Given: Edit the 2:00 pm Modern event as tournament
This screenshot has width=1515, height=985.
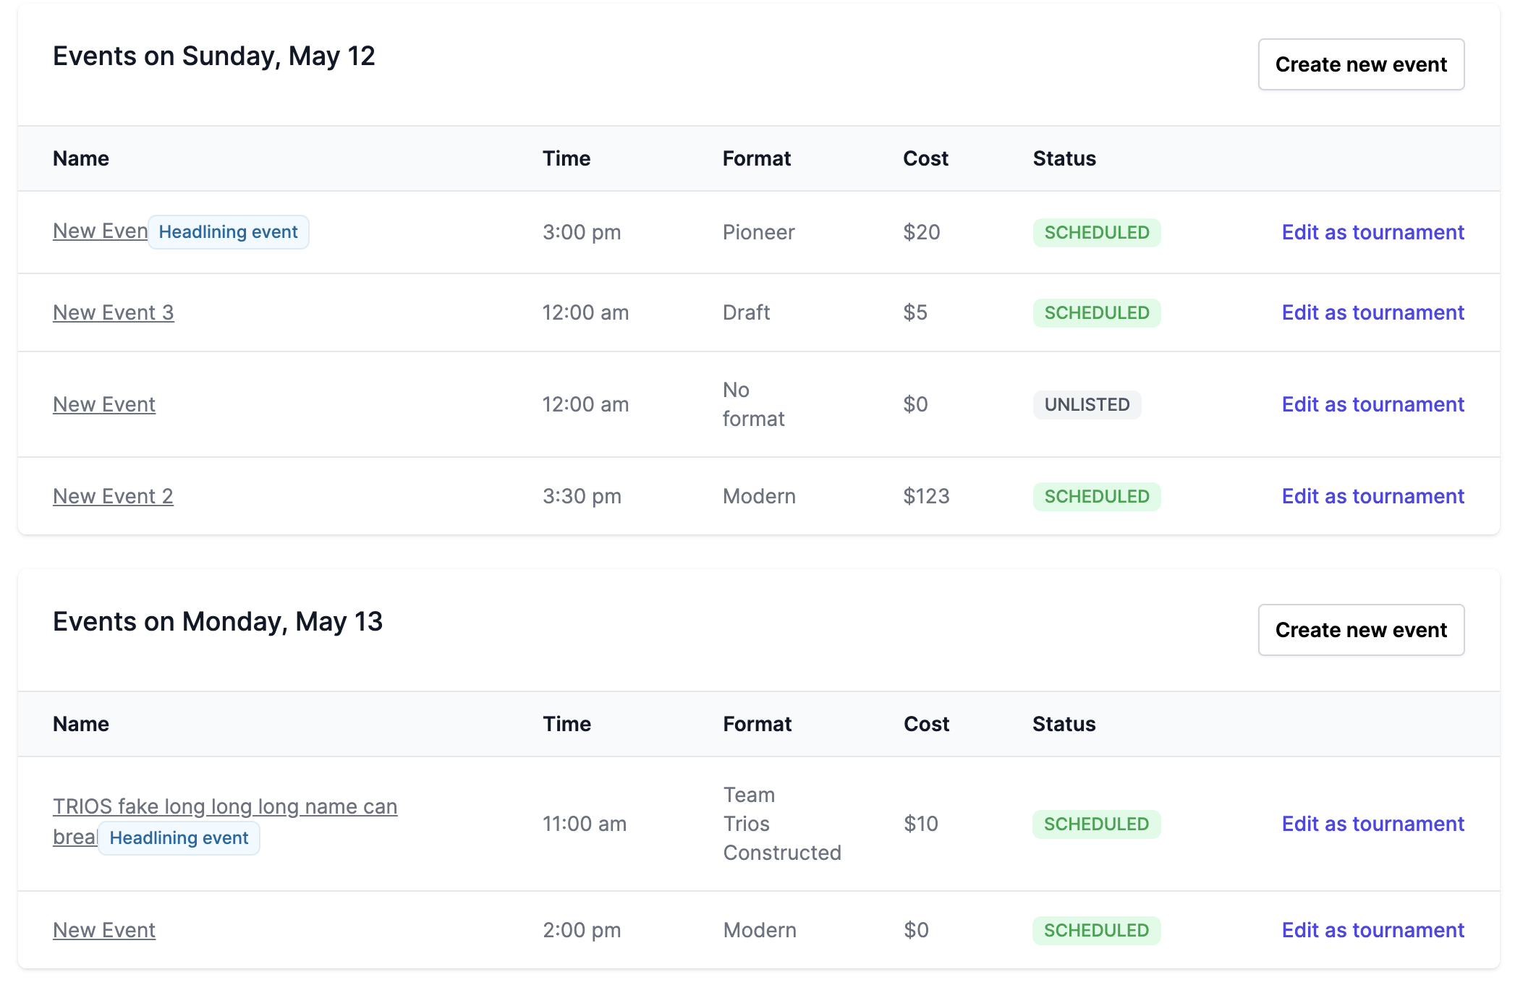Looking at the screenshot, I should point(1372,930).
